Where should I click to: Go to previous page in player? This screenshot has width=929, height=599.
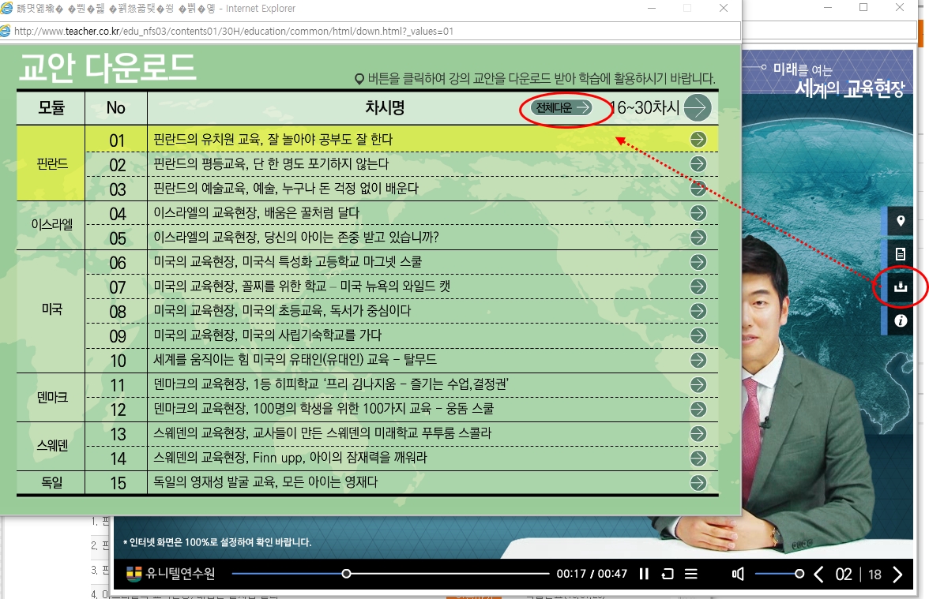point(818,575)
